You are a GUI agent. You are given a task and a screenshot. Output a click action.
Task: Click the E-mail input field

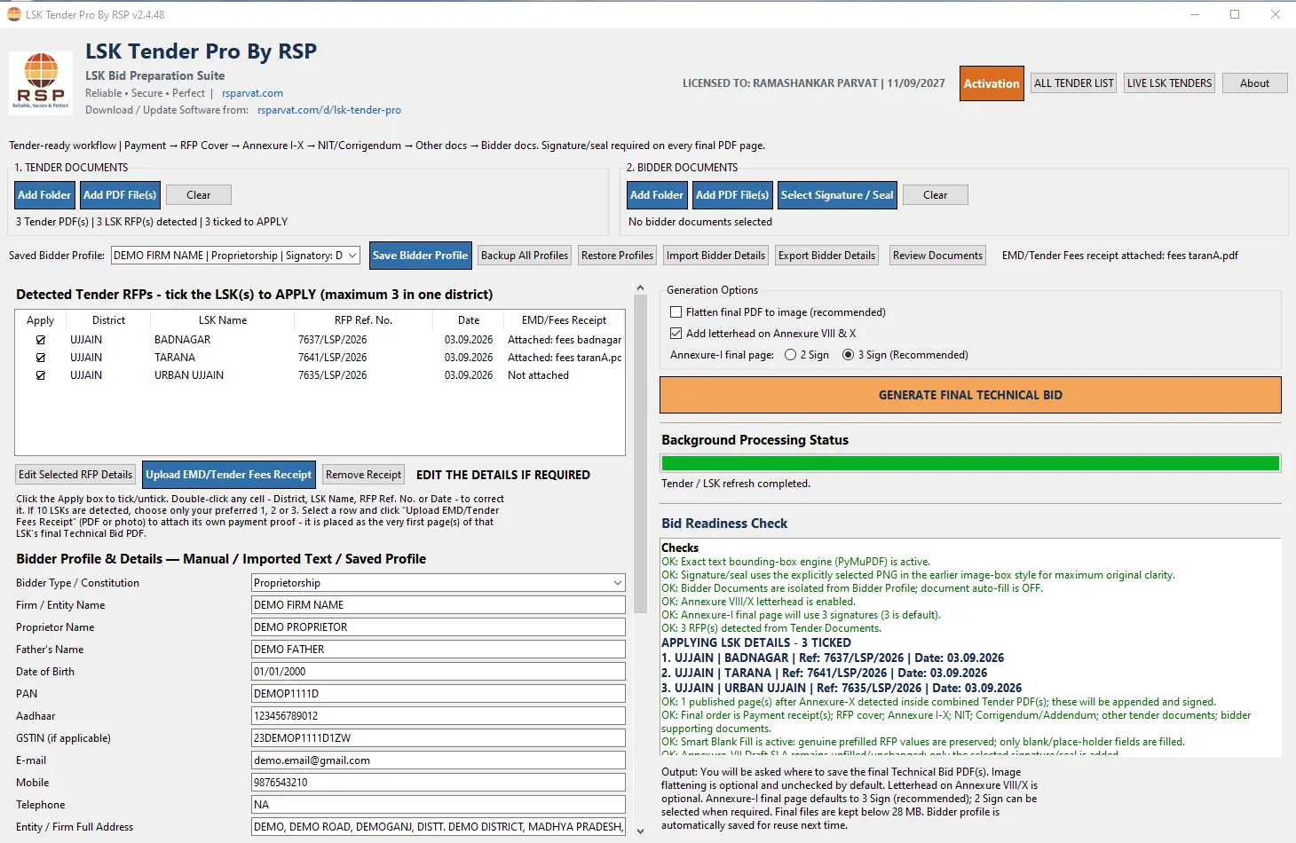click(x=439, y=760)
